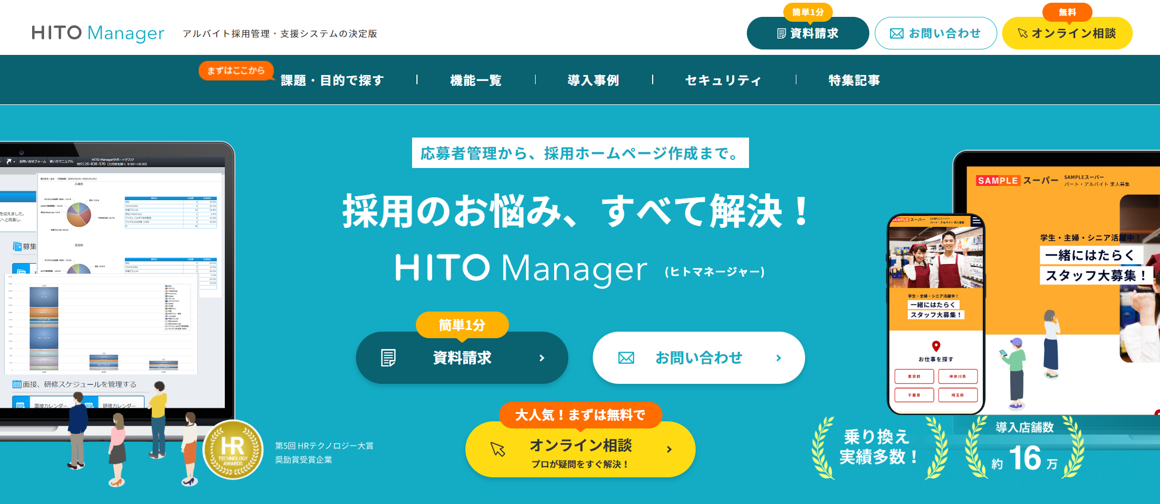The width and height of the screenshot is (1160, 504).
Task: Open the 機能一覧 navigation menu
Action: tap(476, 79)
